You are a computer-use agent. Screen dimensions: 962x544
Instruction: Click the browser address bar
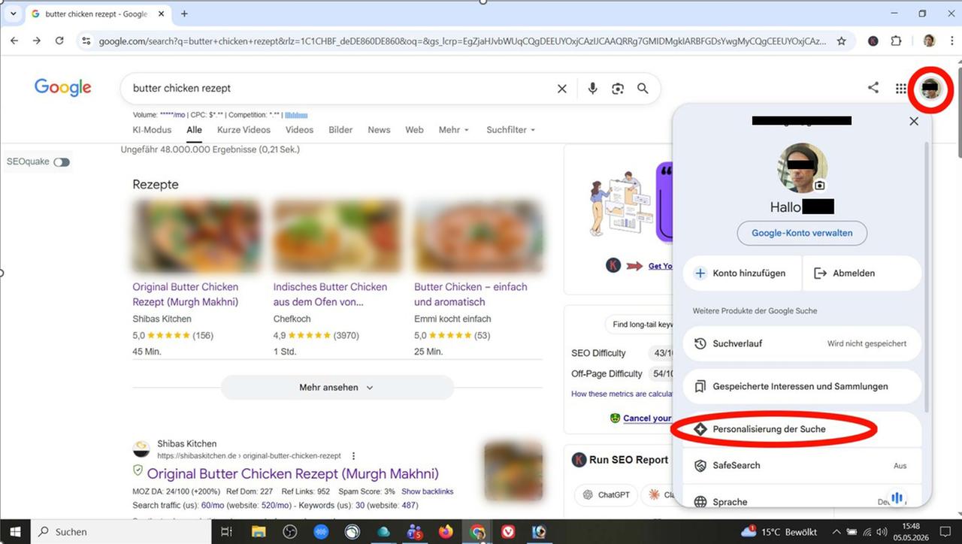click(462, 41)
